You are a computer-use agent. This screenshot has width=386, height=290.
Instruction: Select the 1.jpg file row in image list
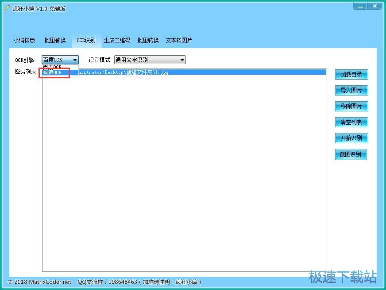[x=185, y=72]
